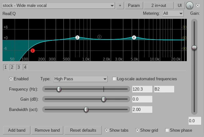Enable Log-scale automated frequencies
Image resolution: width=204 pixels, height=137 pixels.
tap(114, 79)
